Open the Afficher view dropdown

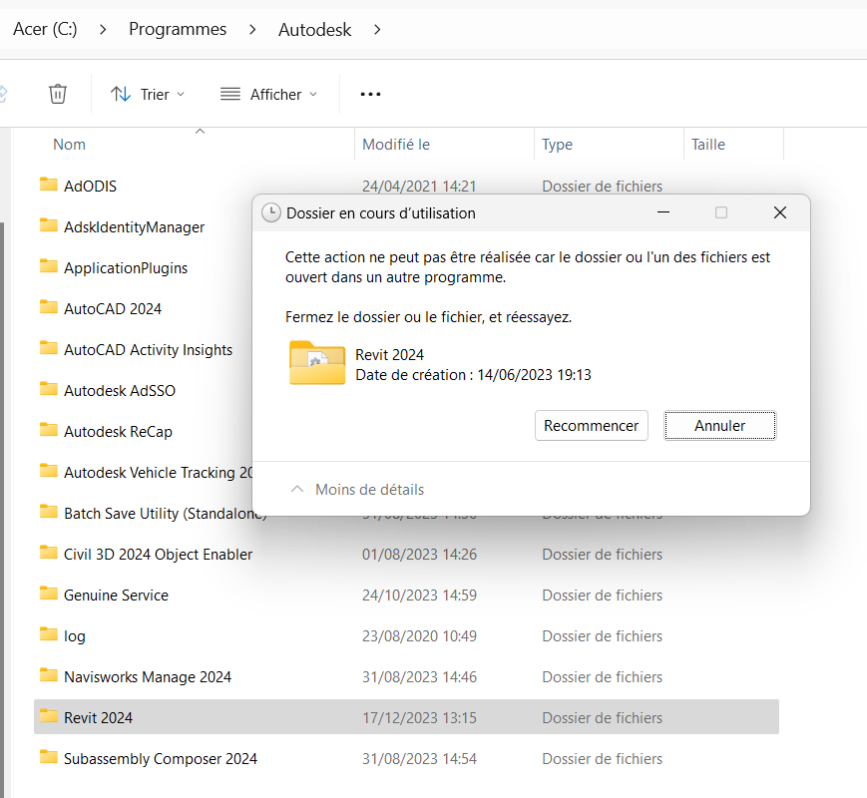point(268,95)
